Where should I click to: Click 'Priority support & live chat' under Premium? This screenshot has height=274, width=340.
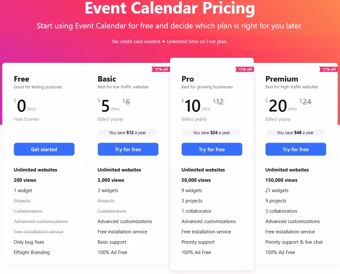pos(294,242)
